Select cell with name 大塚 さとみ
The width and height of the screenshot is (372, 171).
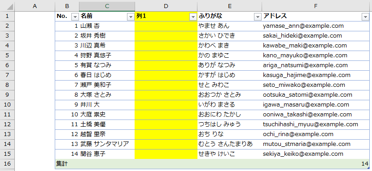point(107,95)
